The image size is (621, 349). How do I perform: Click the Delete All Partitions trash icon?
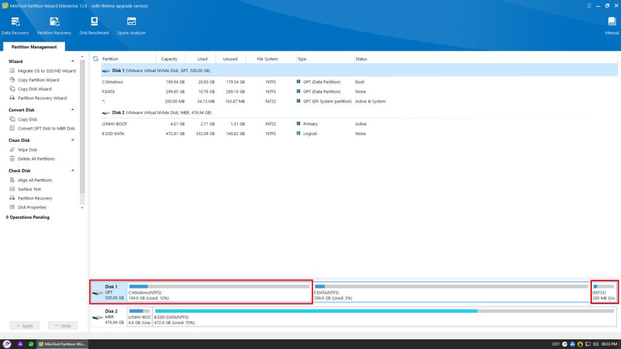click(12, 159)
